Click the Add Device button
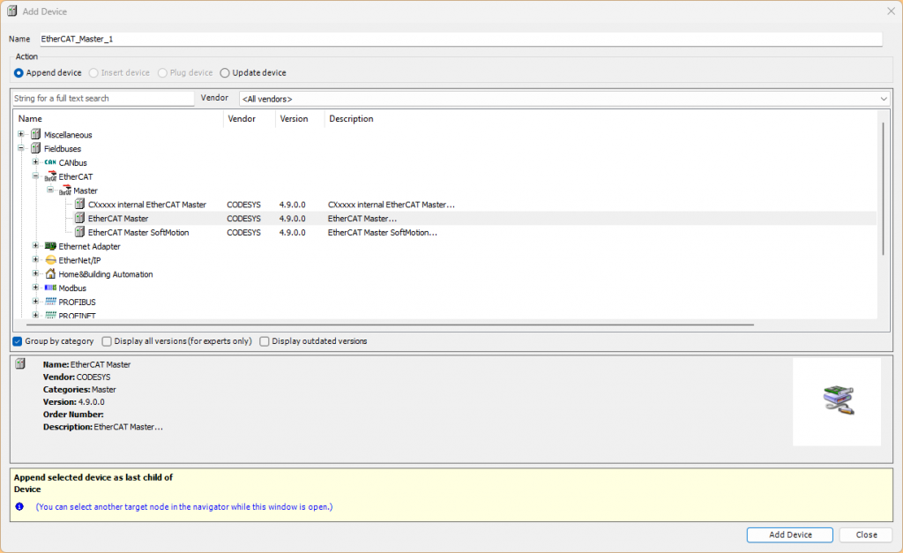903x553 pixels. coord(789,534)
